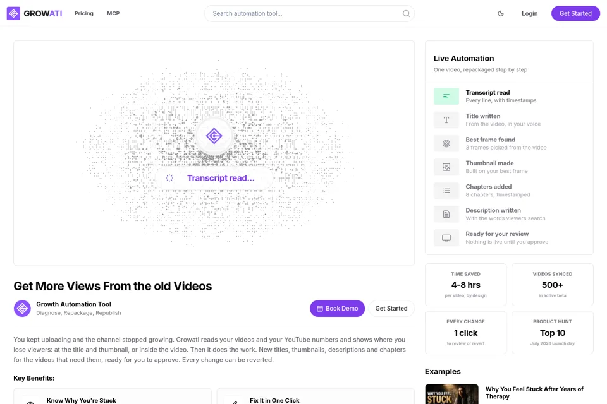
Task: Select the Ready for your review monitor icon
Action: (446, 238)
